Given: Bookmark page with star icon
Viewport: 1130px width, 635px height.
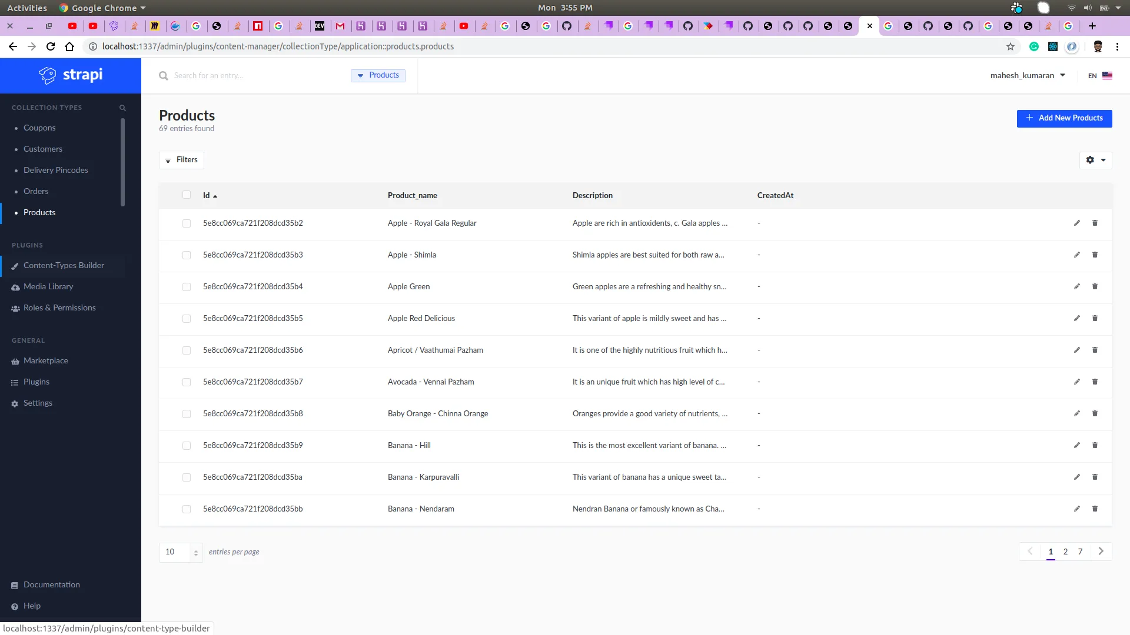Looking at the screenshot, I should (x=1010, y=46).
